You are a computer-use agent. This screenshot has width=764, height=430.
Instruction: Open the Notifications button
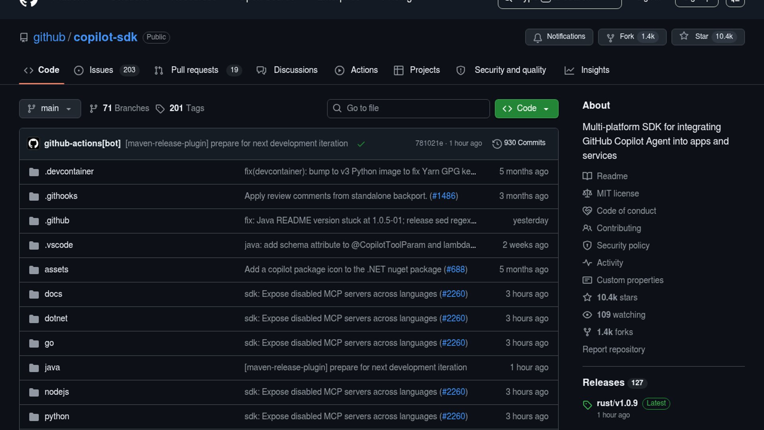(x=559, y=37)
